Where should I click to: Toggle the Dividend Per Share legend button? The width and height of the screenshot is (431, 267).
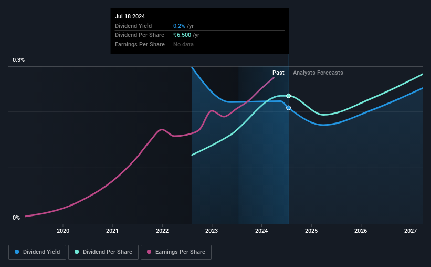tap(103, 252)
